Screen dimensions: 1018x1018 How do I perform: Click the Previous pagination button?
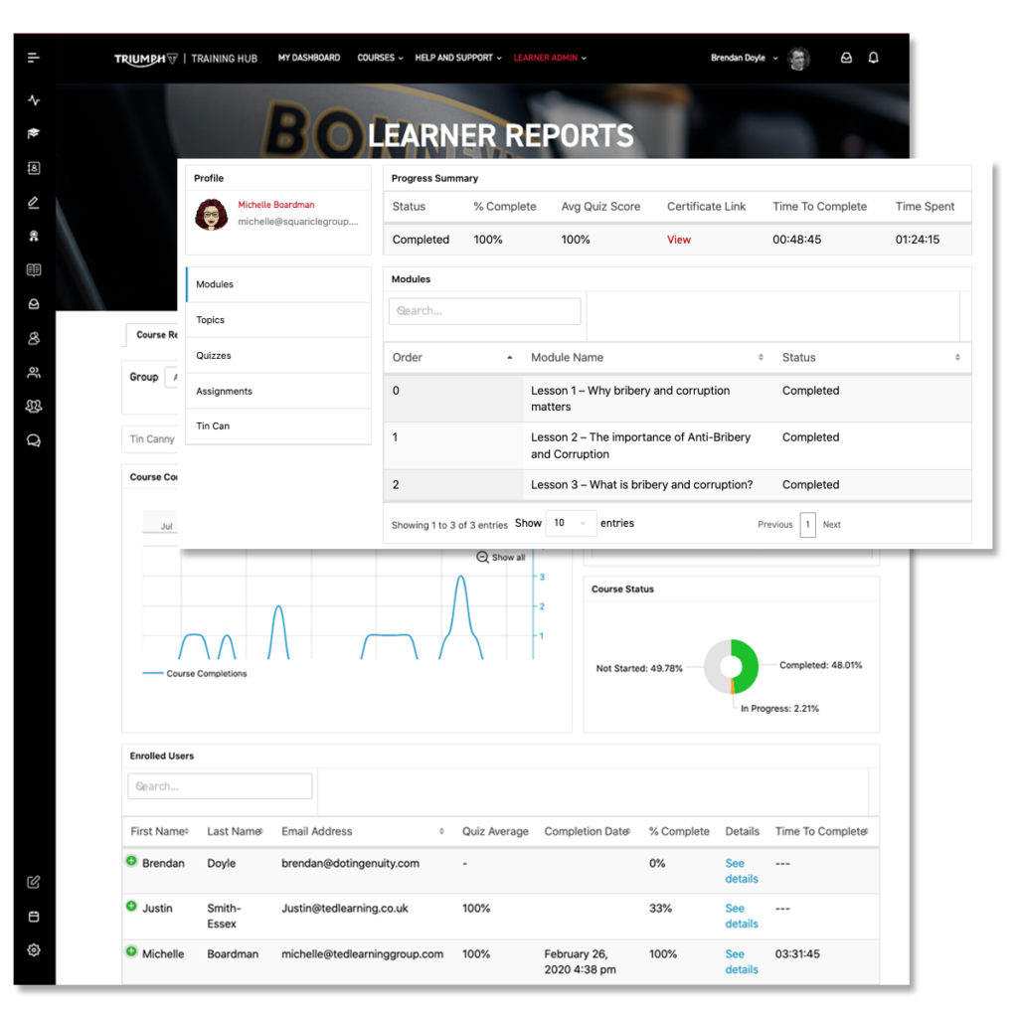click(x=775, y=525)
